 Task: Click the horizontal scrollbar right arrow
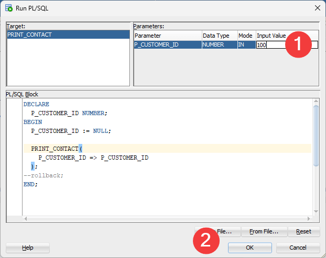click(309, 219)
